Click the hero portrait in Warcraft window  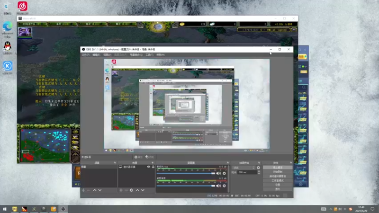click(25, 32)
